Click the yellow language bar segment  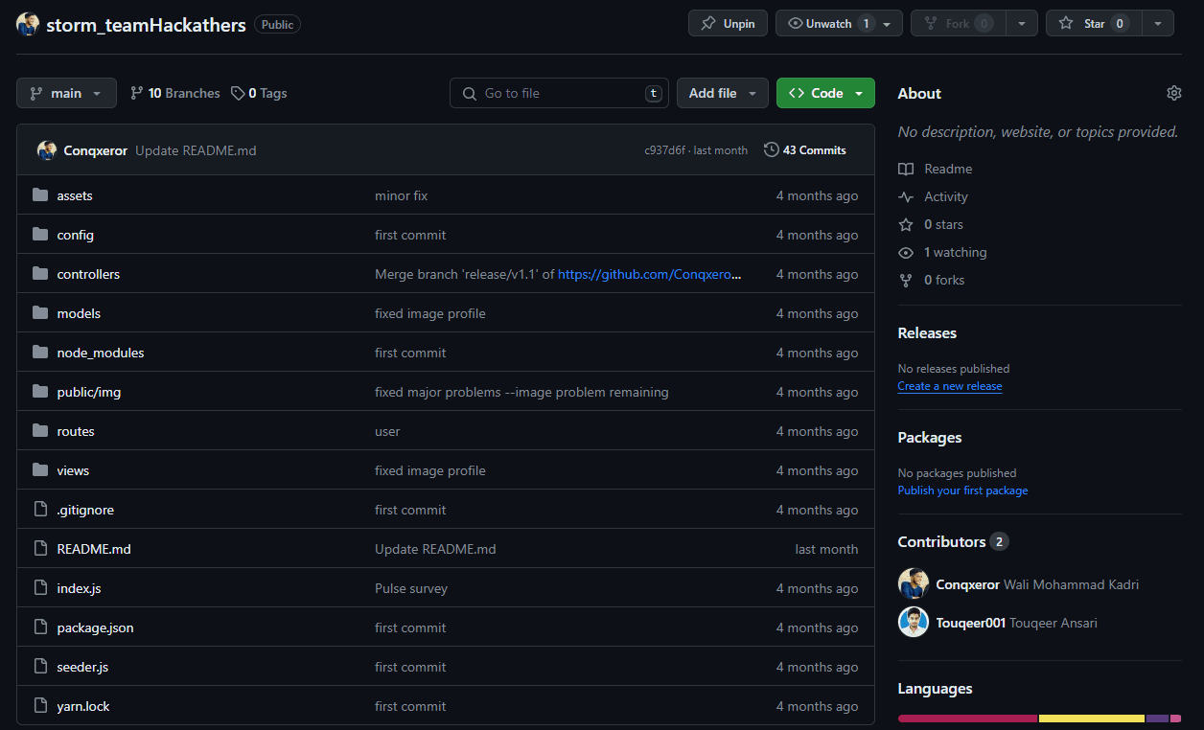coord(1092,719)
